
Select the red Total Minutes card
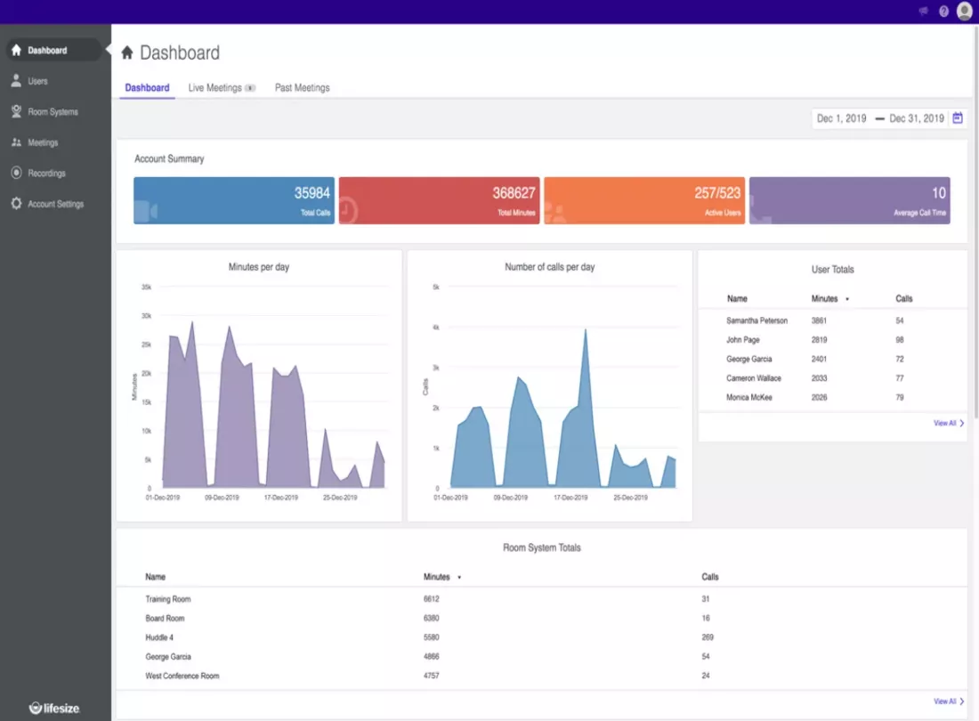pyautogui.click(x=439, y=200)
